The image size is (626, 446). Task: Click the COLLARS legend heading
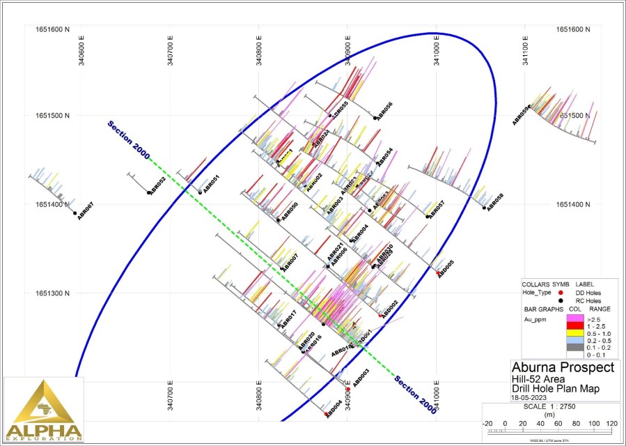pos(535,284)
